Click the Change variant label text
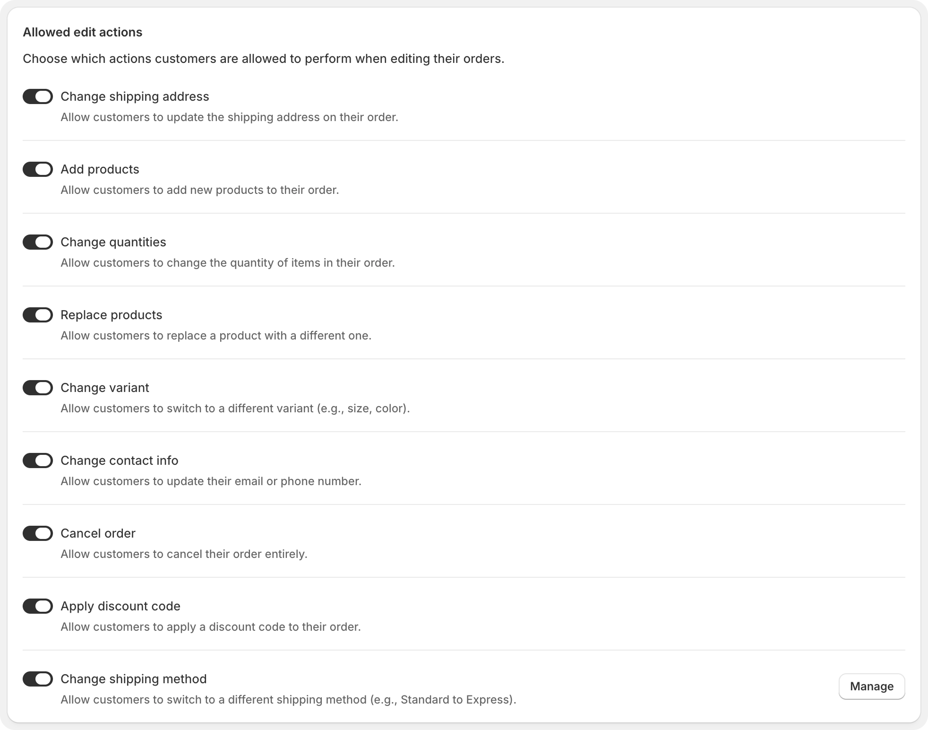This screenshot has height=730, width=928. [105, 388]
